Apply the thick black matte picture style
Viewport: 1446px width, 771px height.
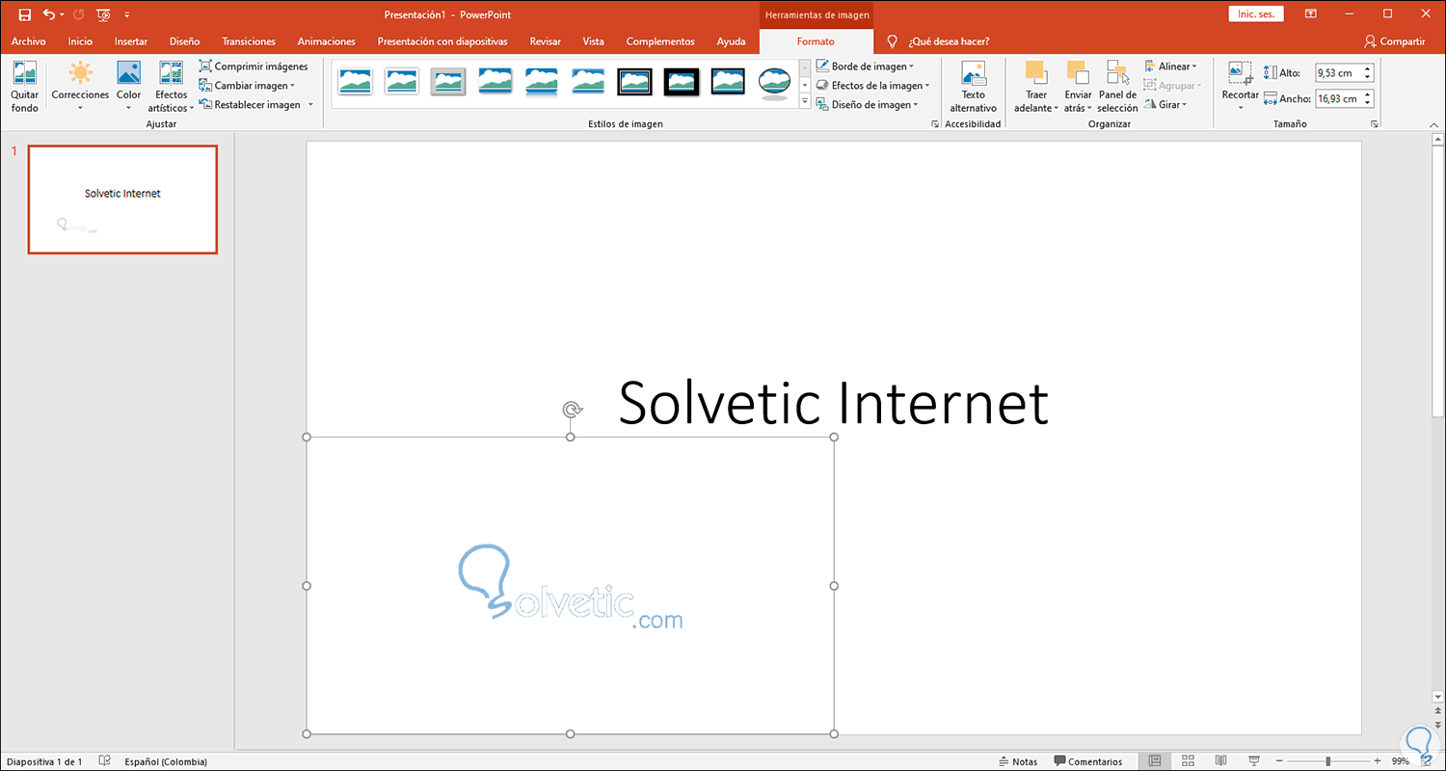(682, 82)
